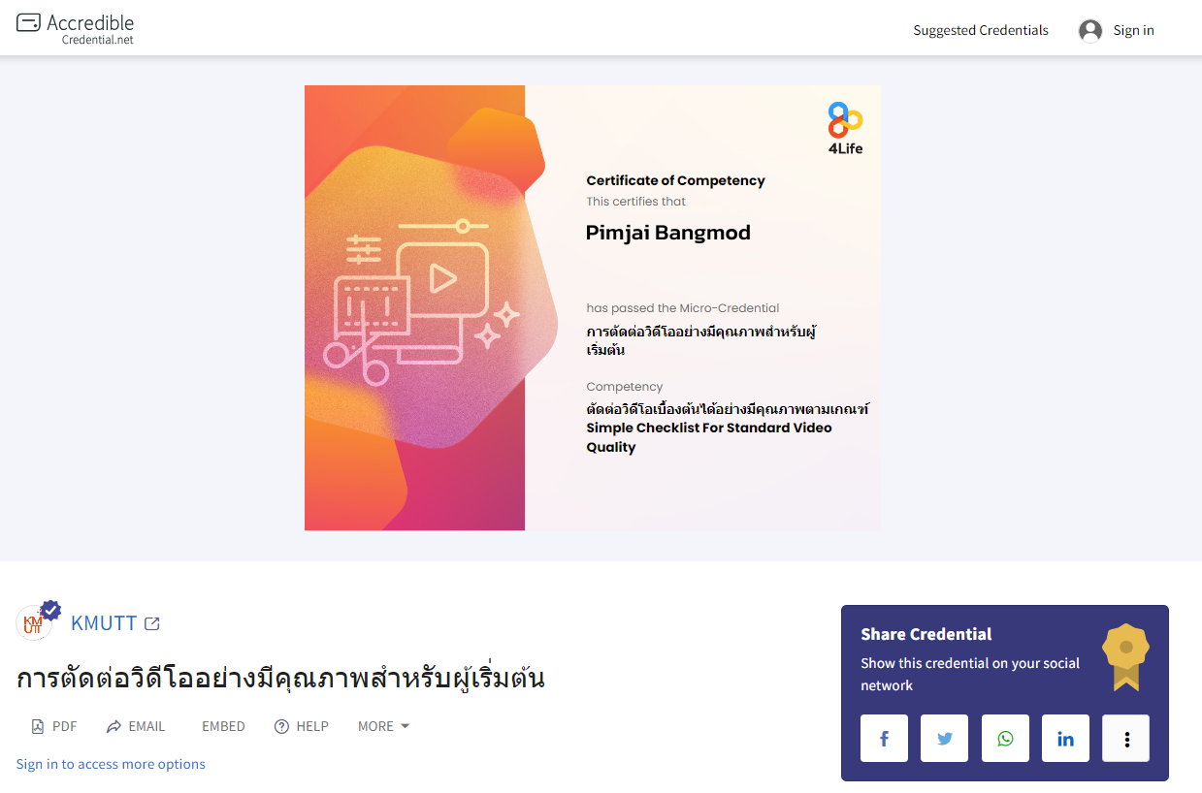1202x793 pixels.
Task: Share the credential via WhatsApp
Action: (x=1005, y=738)
